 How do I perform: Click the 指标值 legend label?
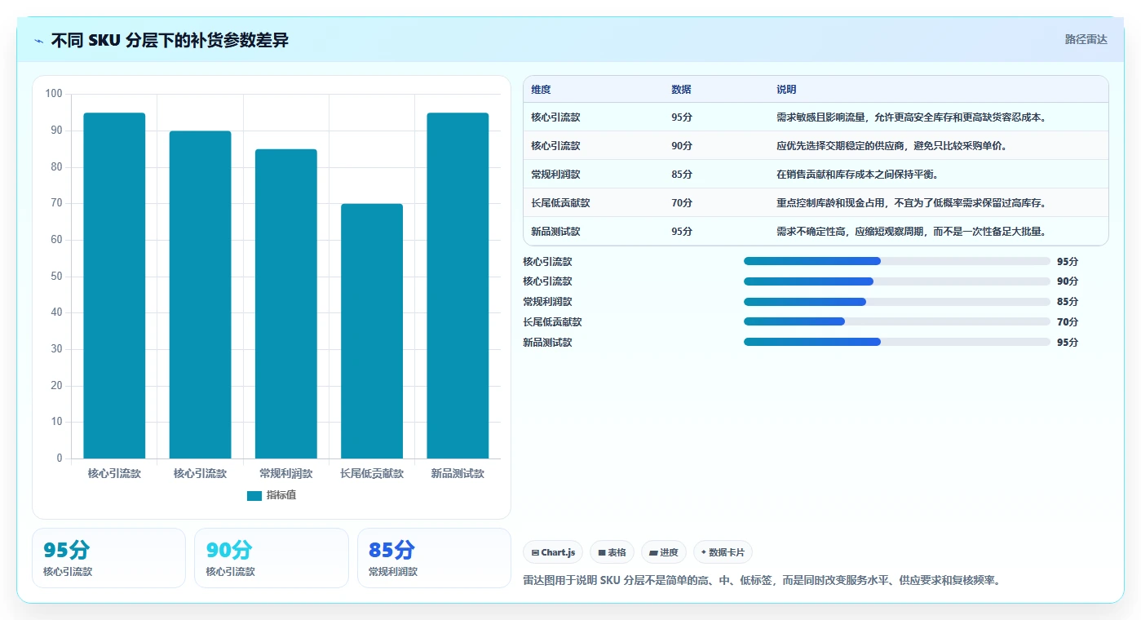click(x=281, y=495)
